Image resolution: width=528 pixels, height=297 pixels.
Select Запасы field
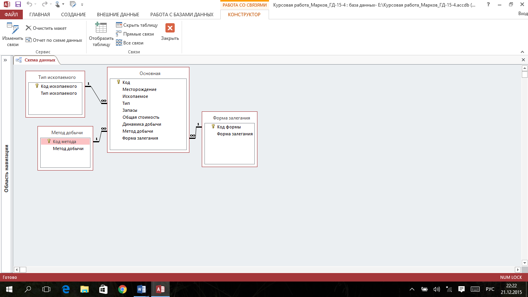pos(148,110)
